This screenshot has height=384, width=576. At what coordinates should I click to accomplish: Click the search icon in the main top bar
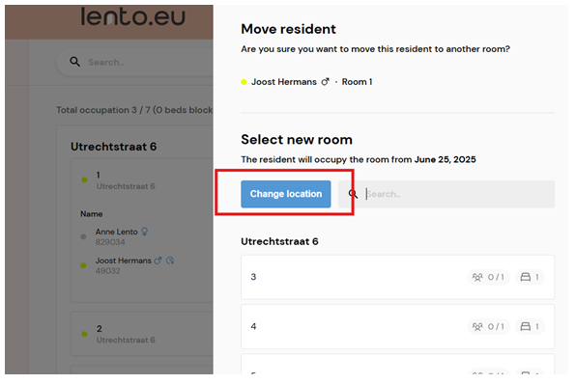pyautogui.click(x=75, y=62)
